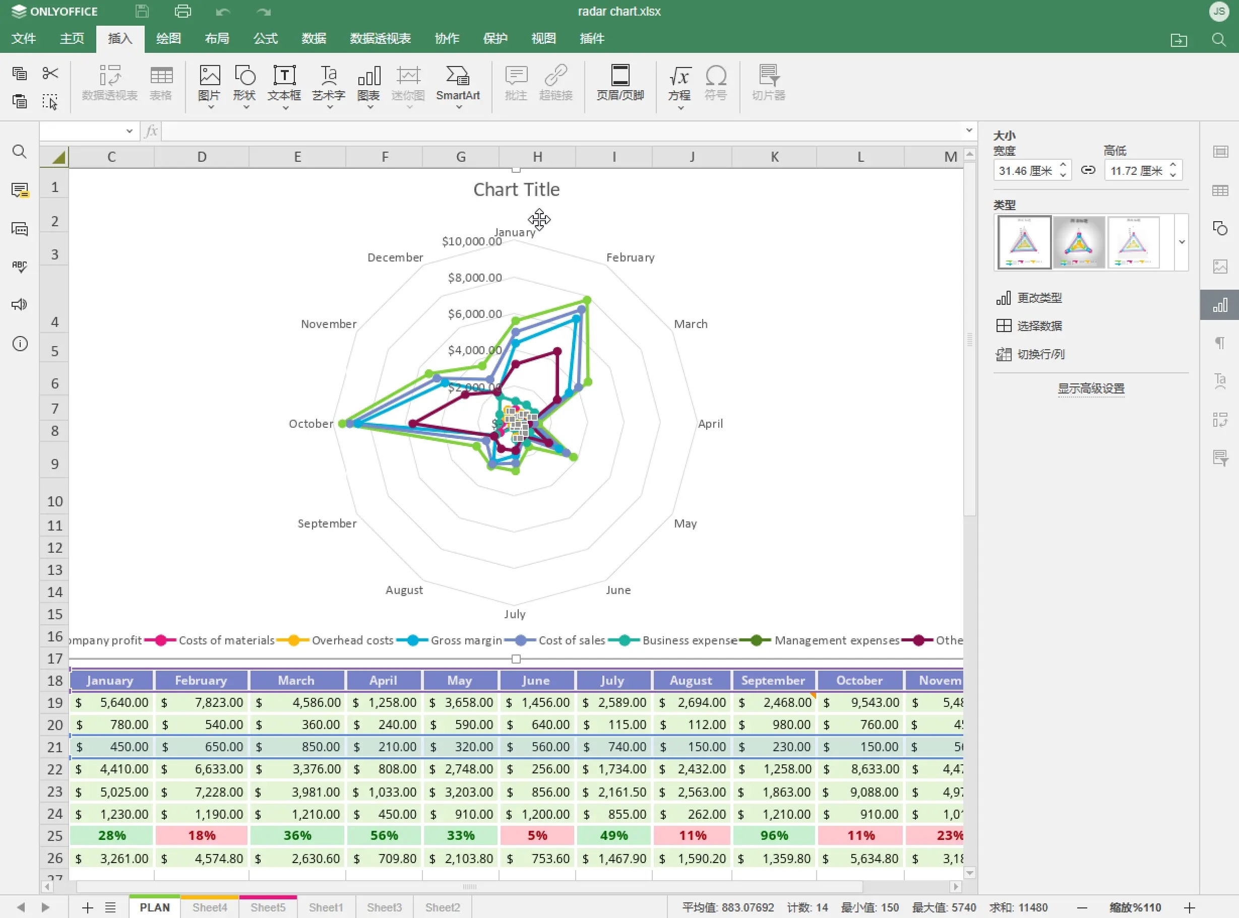Select the second chart style thumbnail
The image size is (1239, 918).
point(1078,242)
